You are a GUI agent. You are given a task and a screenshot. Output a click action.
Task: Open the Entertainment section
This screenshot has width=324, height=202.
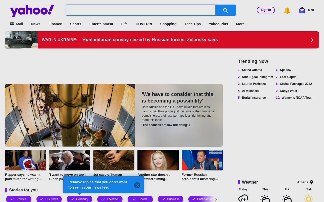pos(101,24)
